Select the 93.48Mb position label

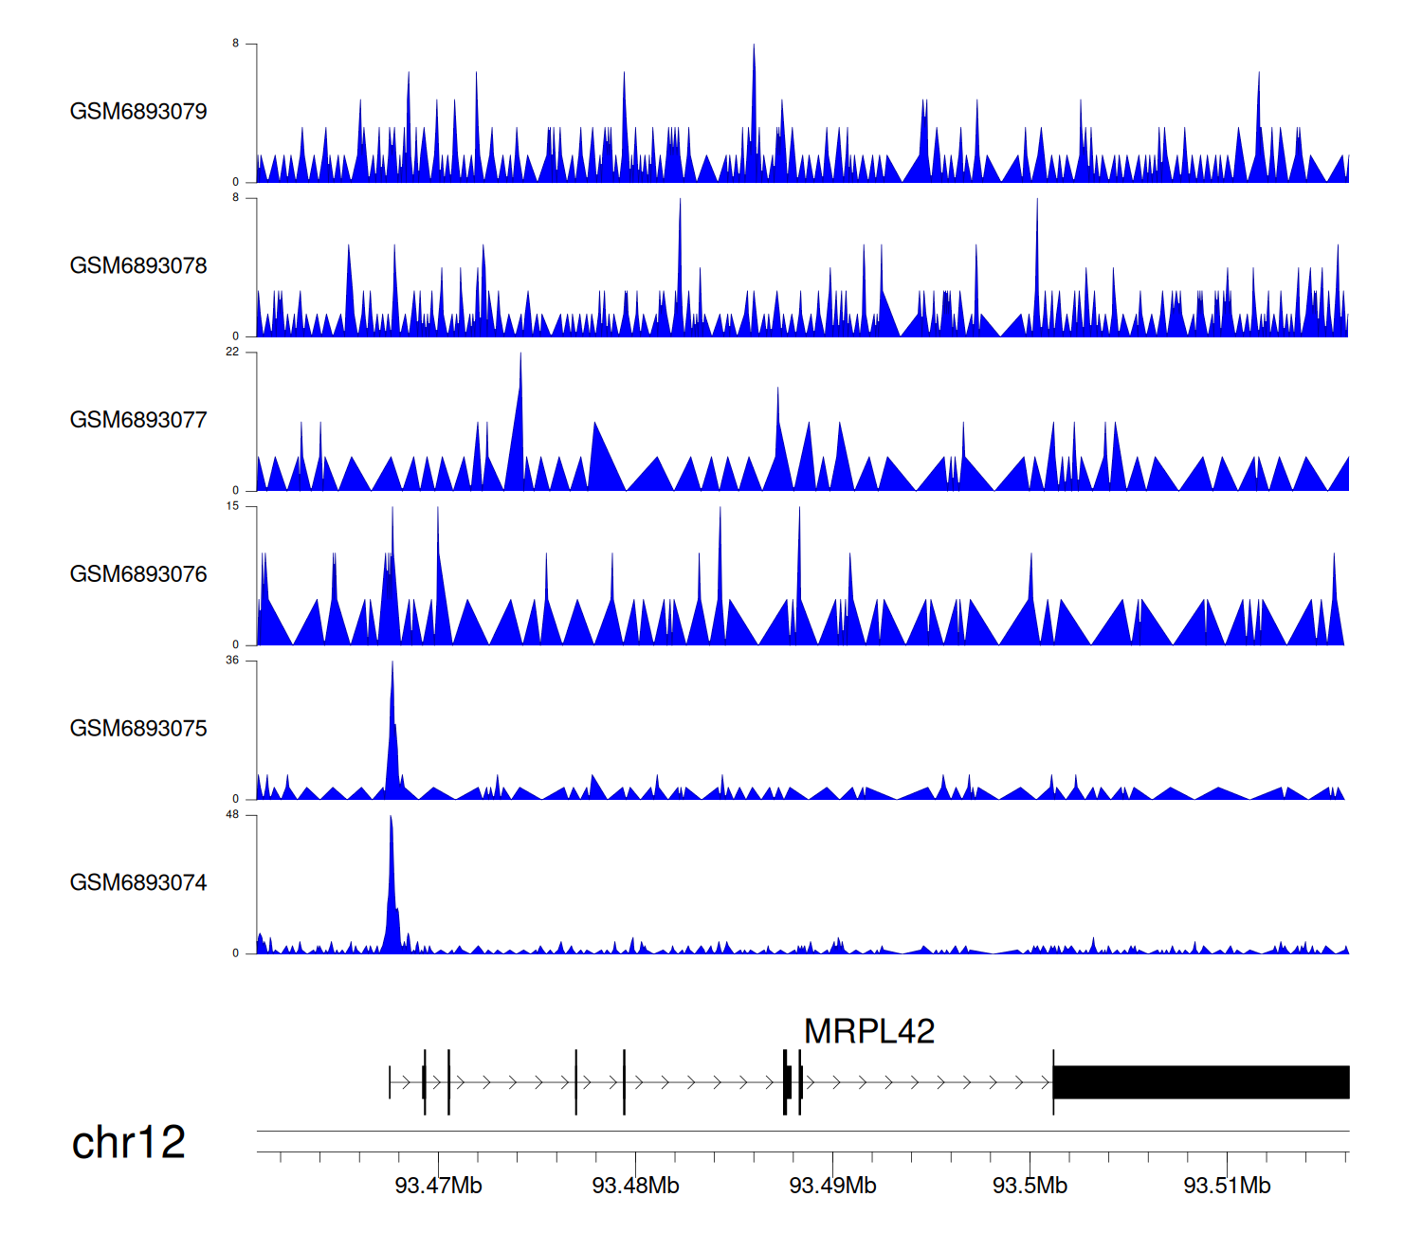tap(635, 1186)
